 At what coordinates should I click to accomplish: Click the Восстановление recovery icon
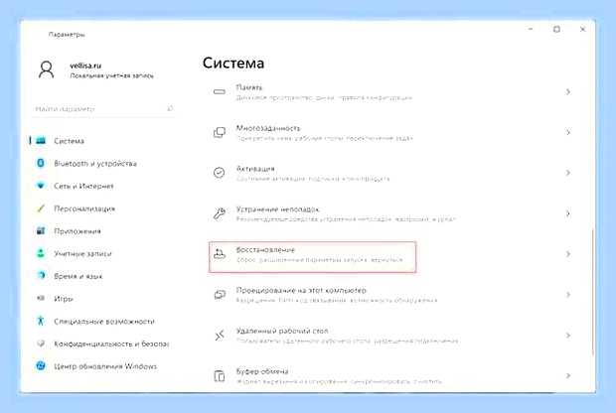pos(220,254)
